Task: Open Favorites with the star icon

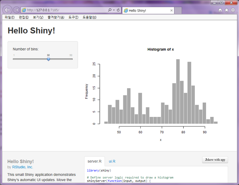Action: tap(227, 10)
